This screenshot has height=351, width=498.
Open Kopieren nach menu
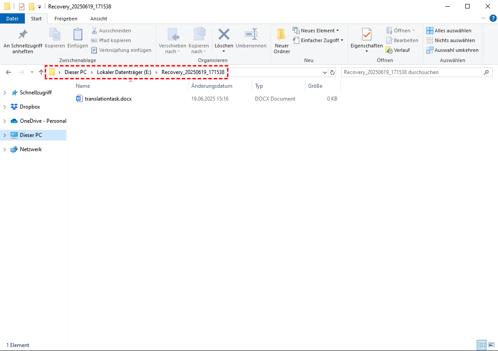[199, 41]
